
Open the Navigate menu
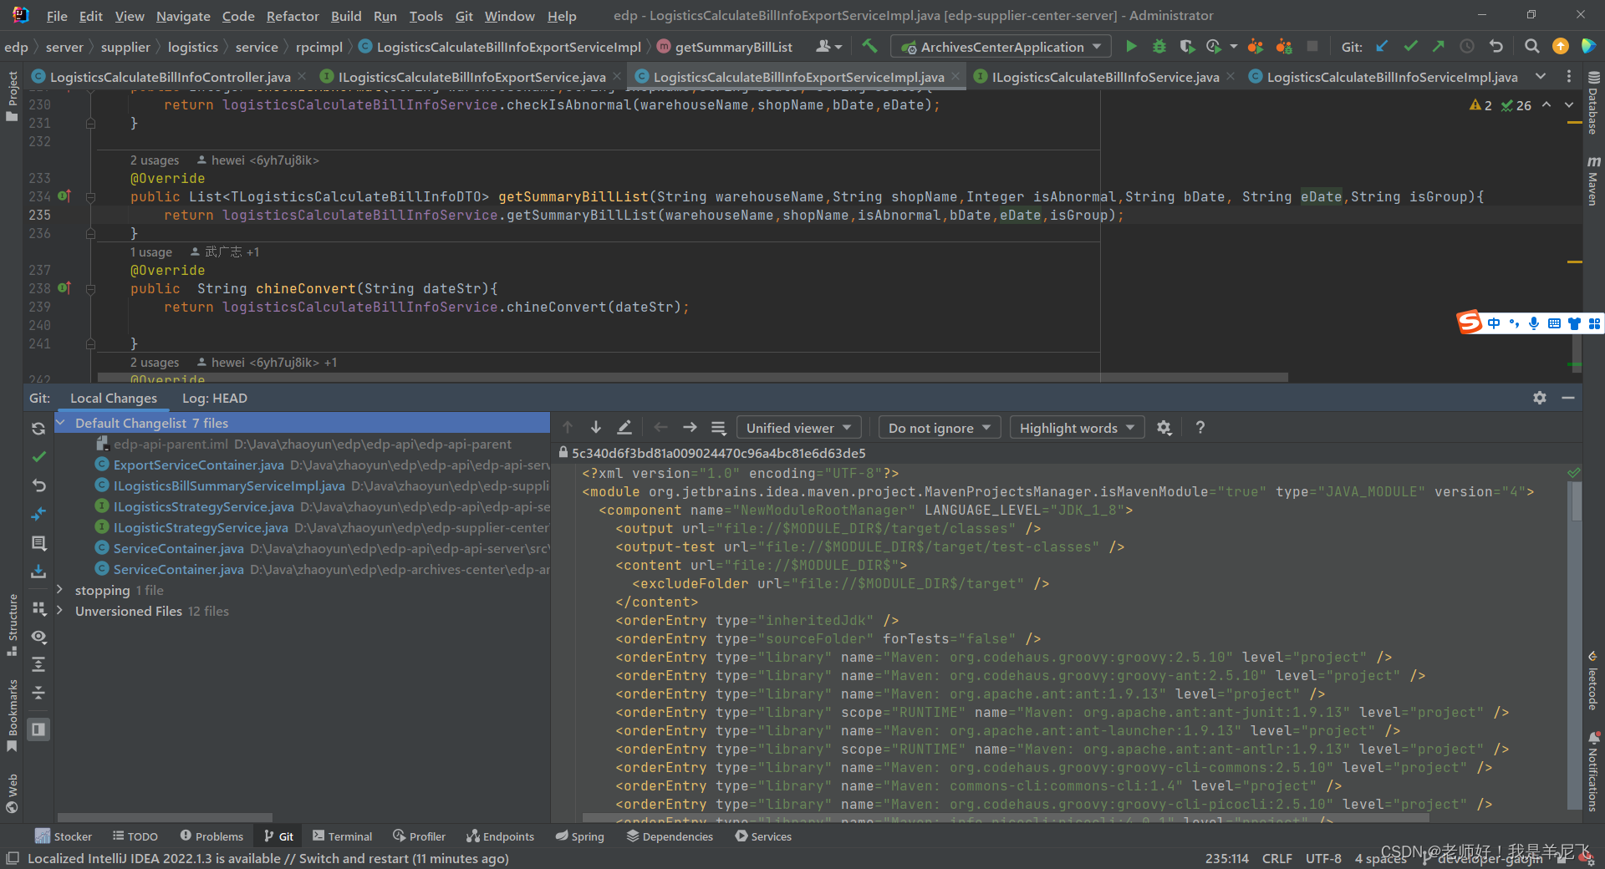click(183, 16)
